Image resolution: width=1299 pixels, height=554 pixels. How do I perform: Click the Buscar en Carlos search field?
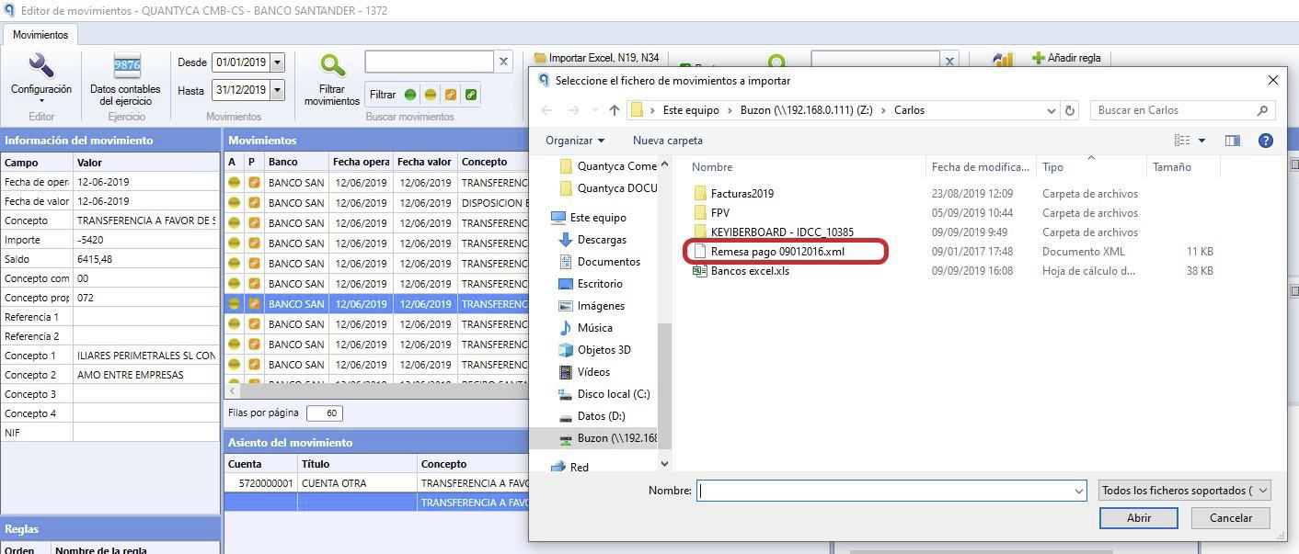coord(1182,110)
